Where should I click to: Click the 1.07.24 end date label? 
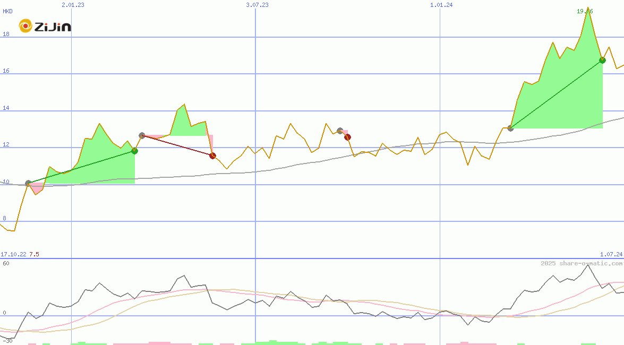[x=611, y=254]
